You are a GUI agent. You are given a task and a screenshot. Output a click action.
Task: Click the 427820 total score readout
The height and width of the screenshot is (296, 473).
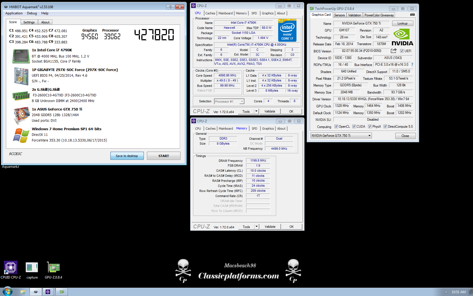[x=154, y=35]
